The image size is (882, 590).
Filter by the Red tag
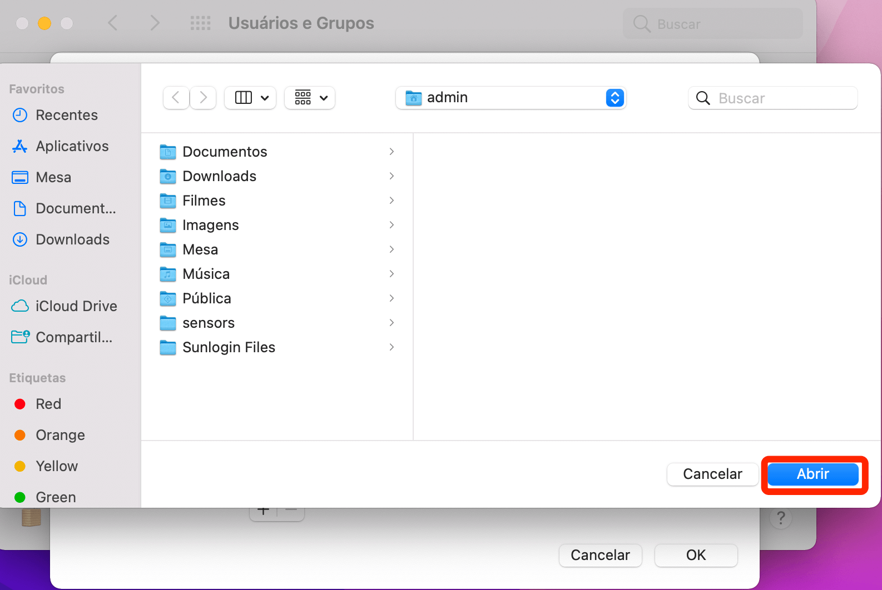coord(48,404)
